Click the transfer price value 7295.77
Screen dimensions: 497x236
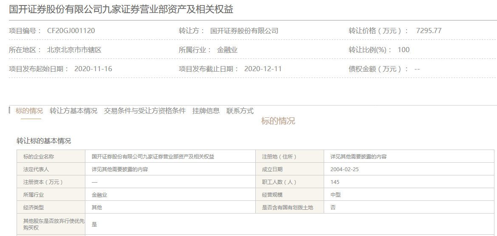pyautogui.click(x=429, y=31)
